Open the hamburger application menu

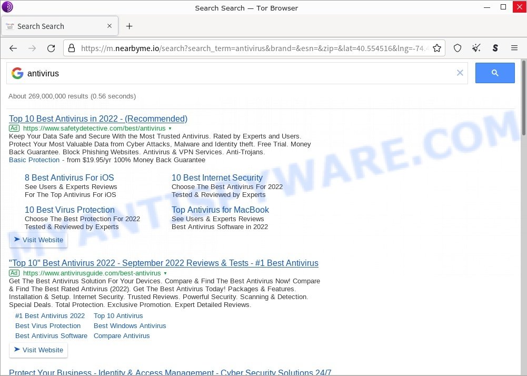514,48
